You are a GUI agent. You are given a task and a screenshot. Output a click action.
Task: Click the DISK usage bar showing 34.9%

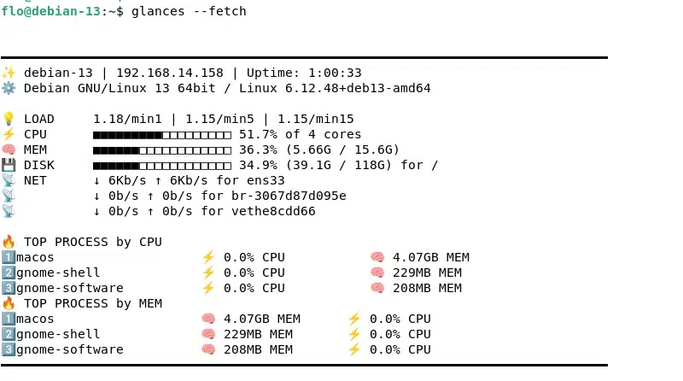tap(162, 165)
